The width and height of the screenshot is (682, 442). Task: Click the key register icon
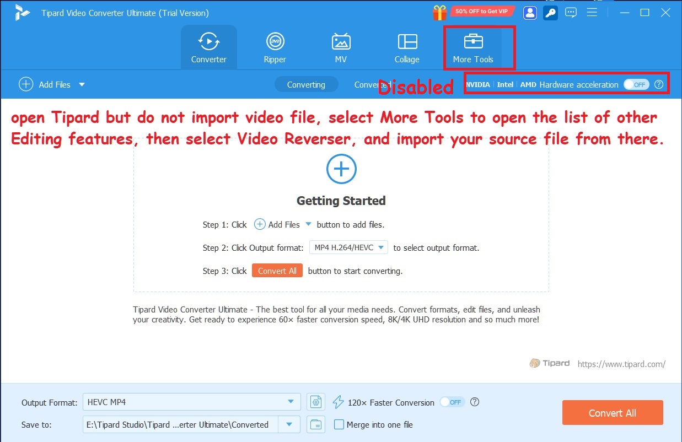pos(550,13)
